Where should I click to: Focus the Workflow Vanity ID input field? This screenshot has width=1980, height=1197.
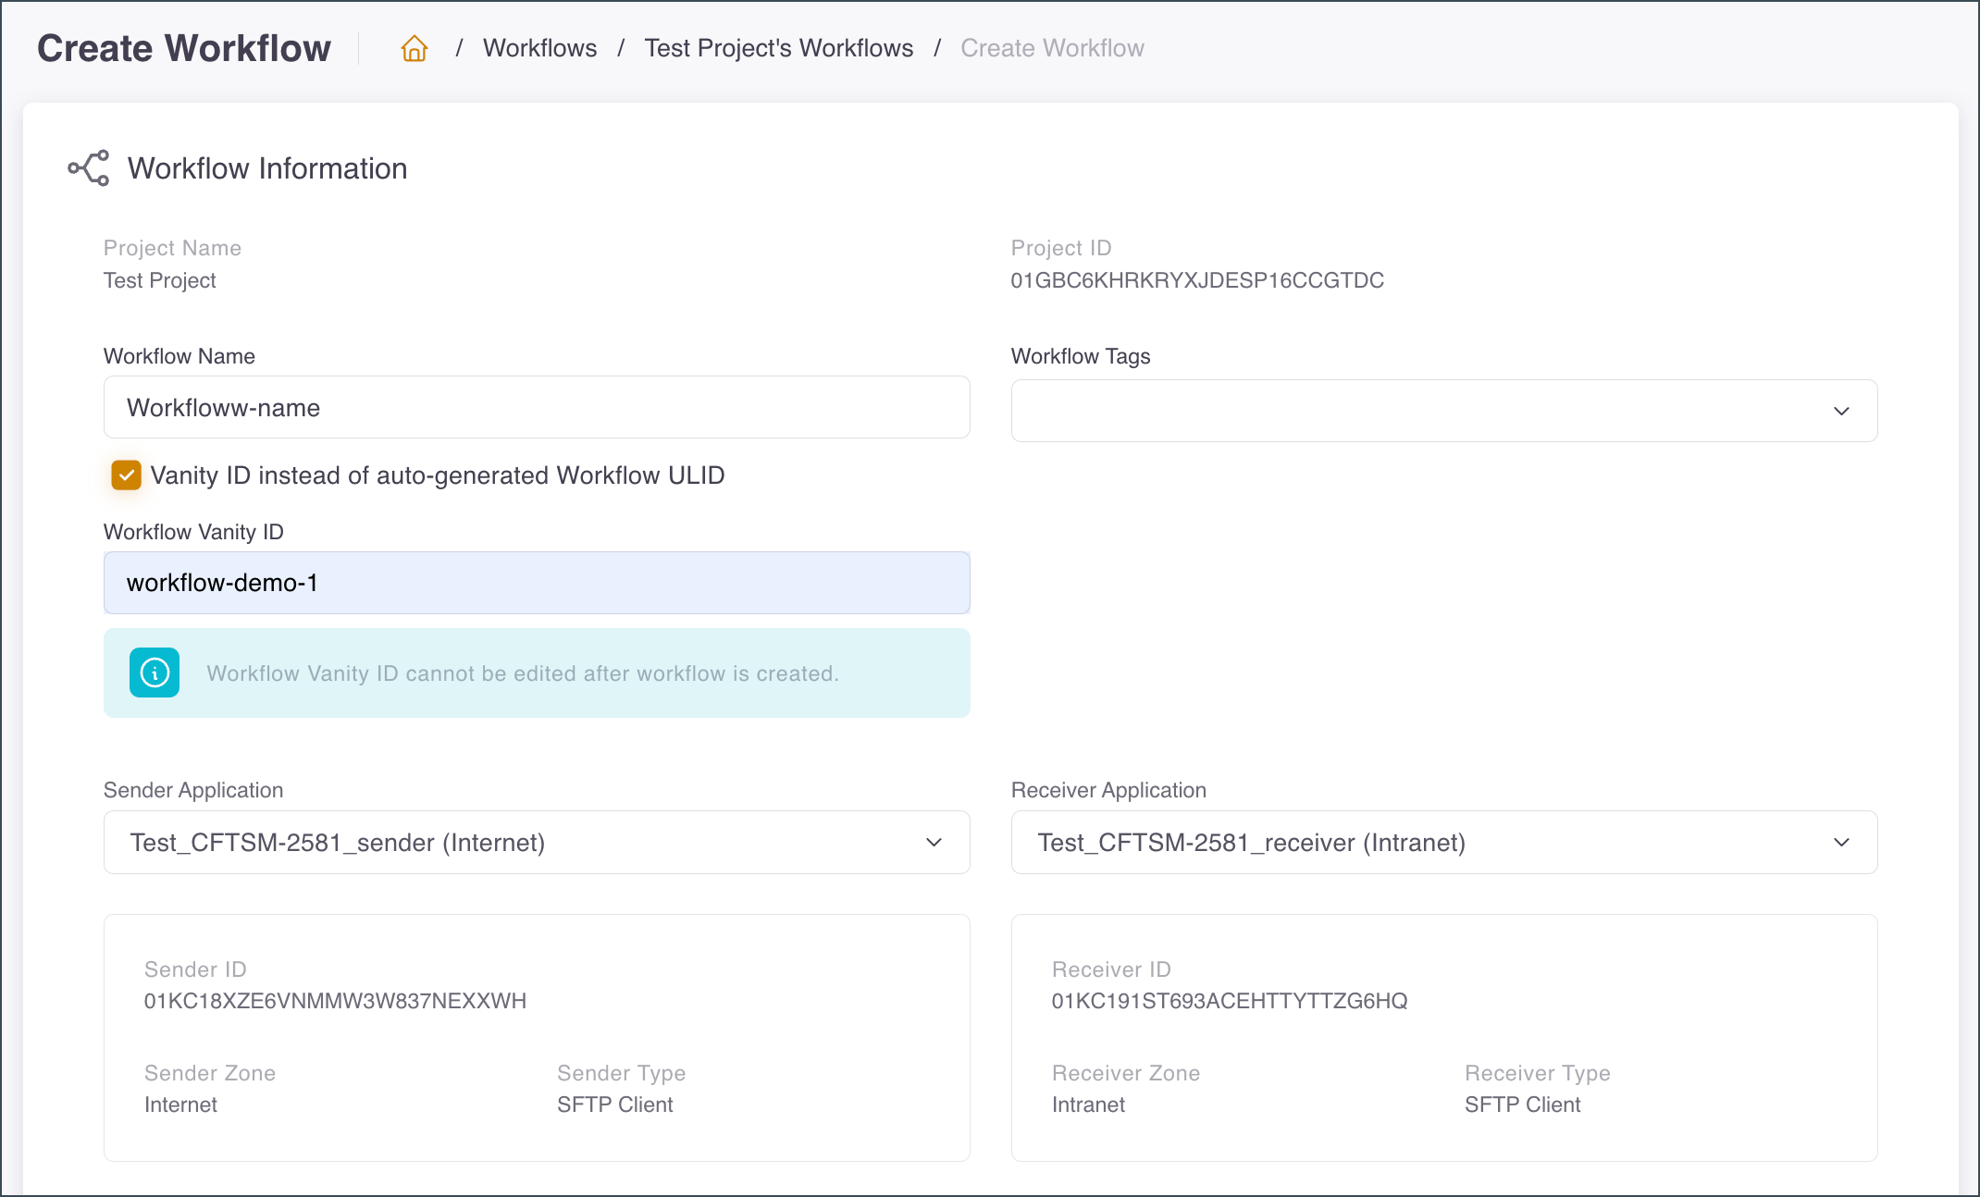click(537, 583)
